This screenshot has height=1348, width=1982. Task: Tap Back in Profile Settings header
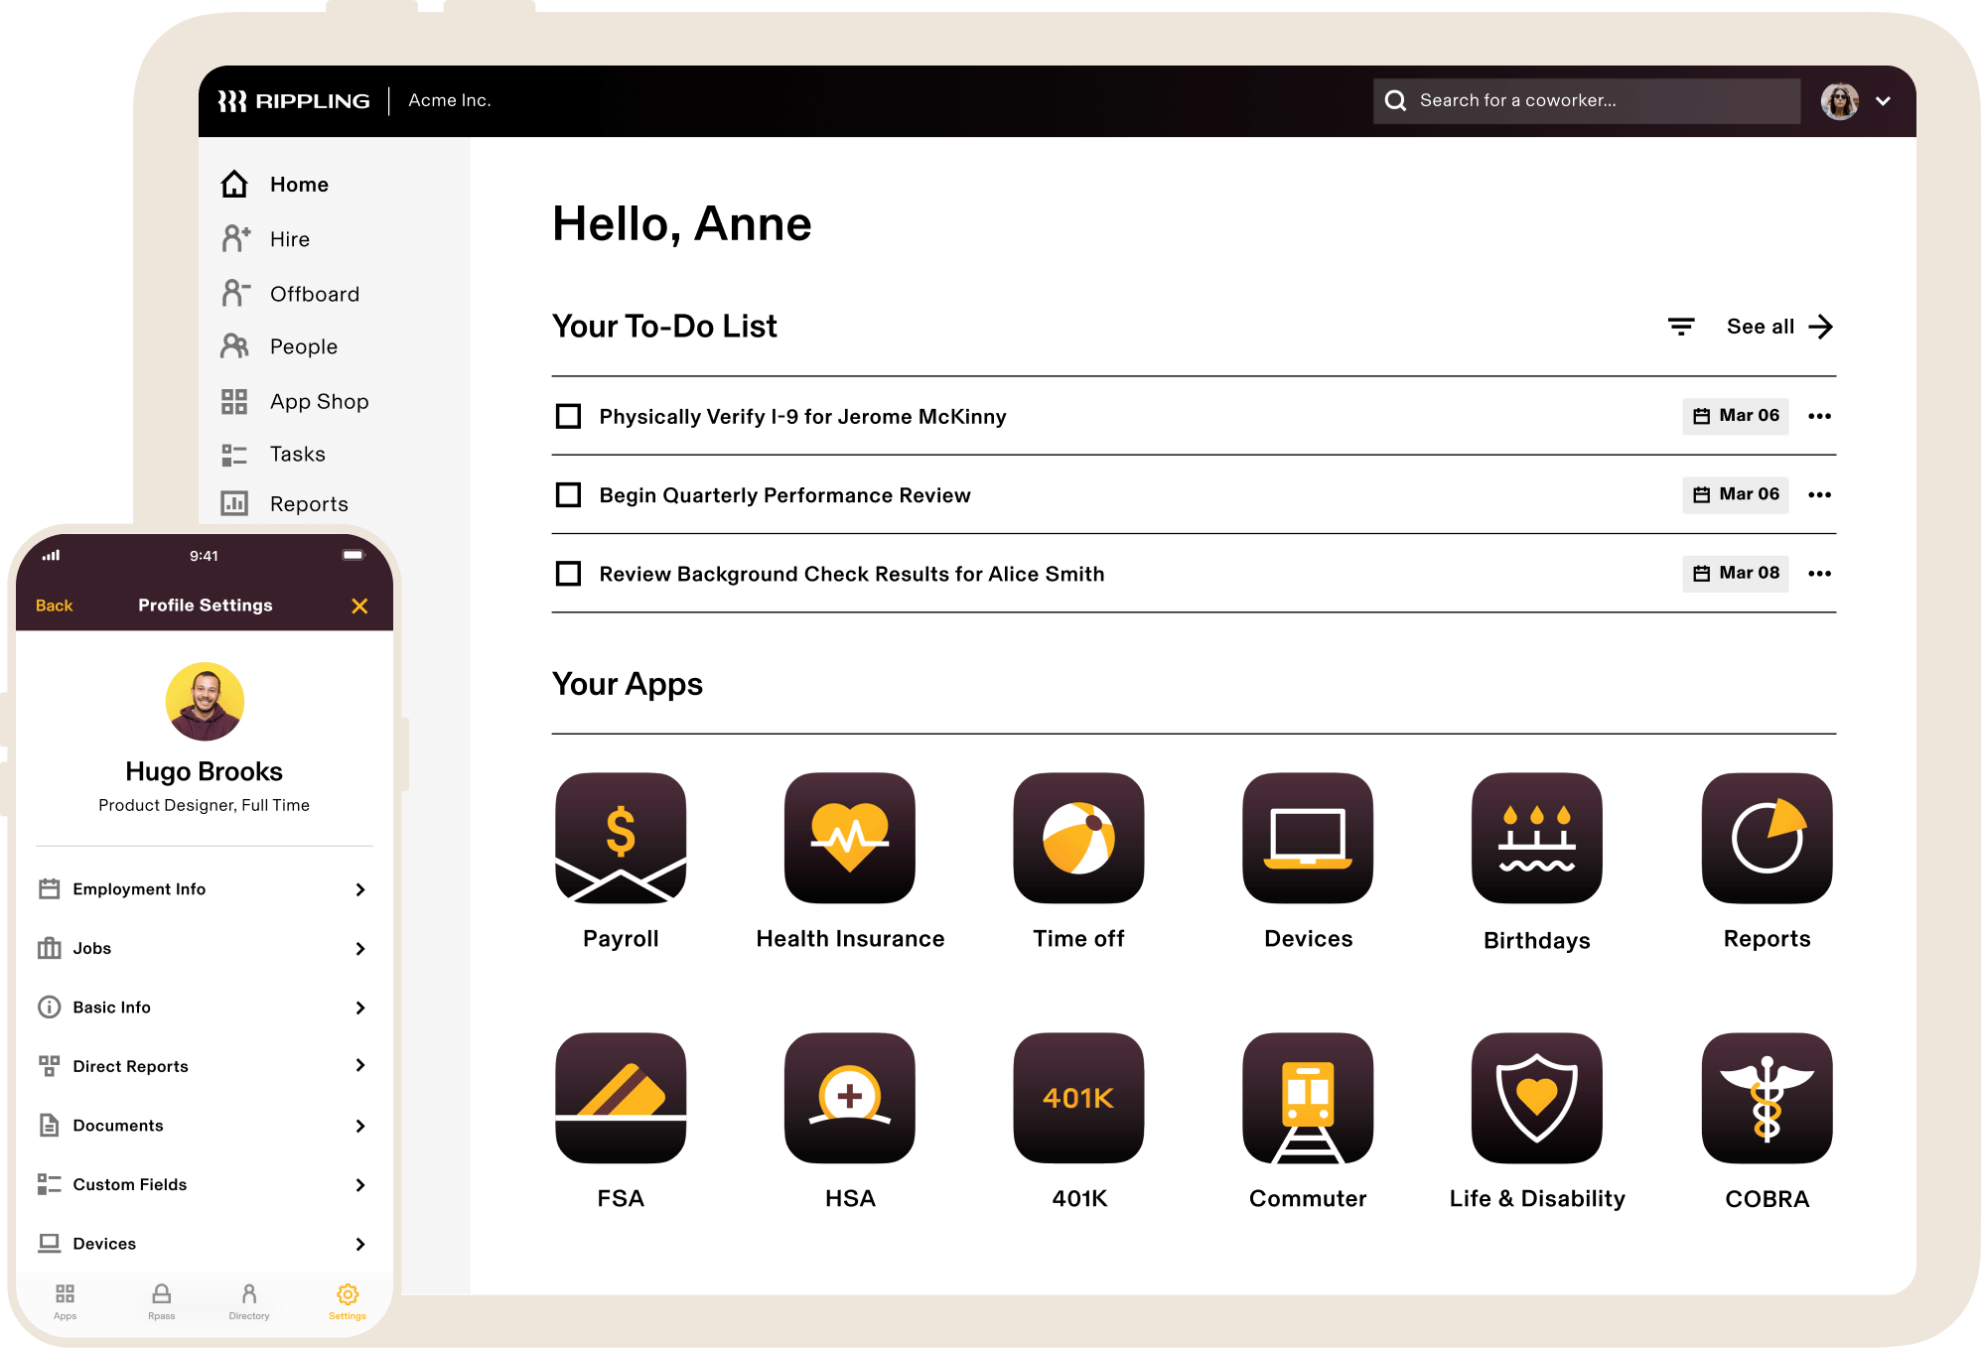click(x=55, y=606)
